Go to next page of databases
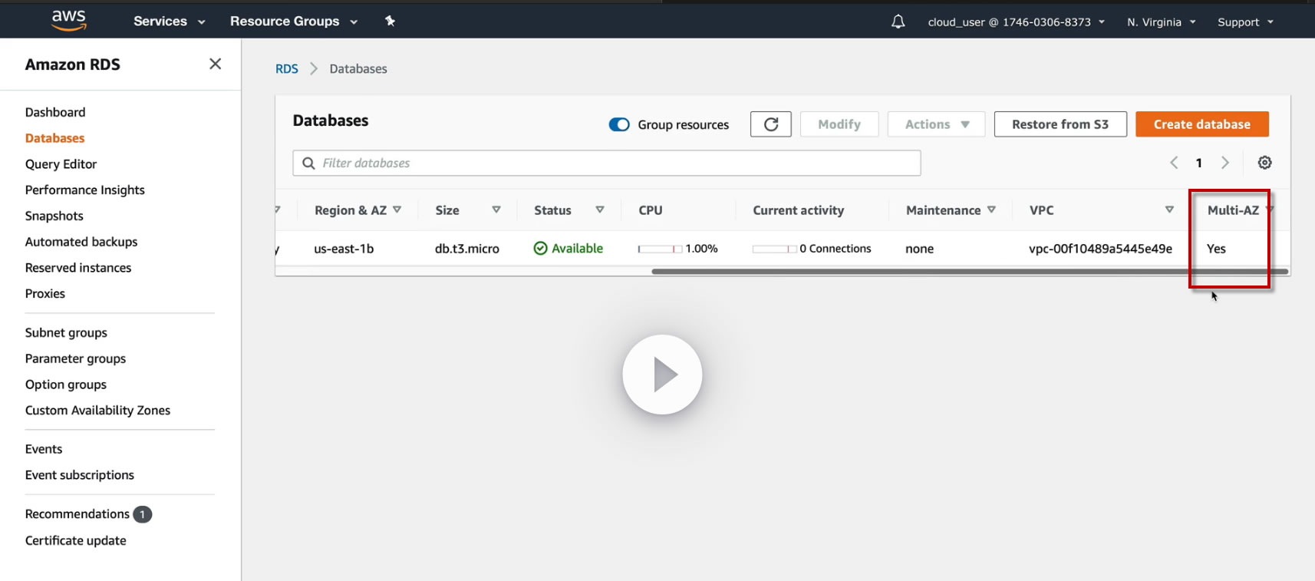The width and height of the screenshot is (1315, 581). (1225, 163)
